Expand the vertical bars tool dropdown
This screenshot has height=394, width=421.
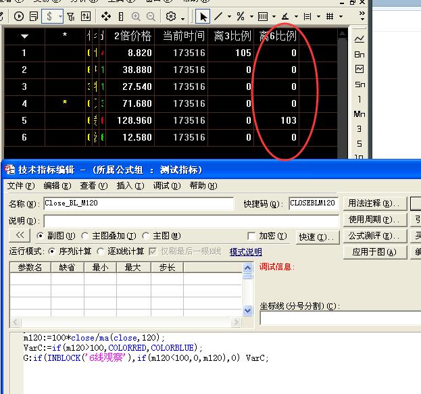coord(274,16)
